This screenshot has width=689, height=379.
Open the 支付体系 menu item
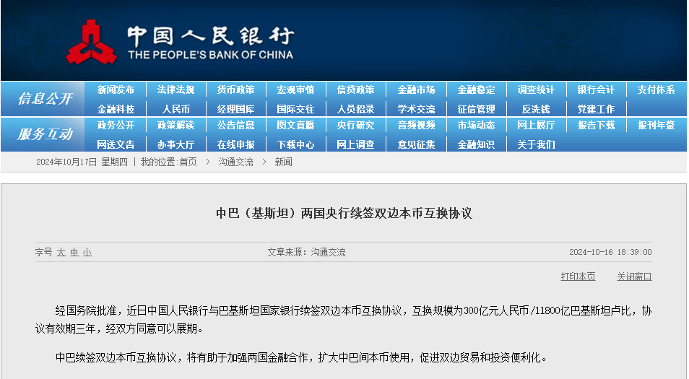click(656, 90)
